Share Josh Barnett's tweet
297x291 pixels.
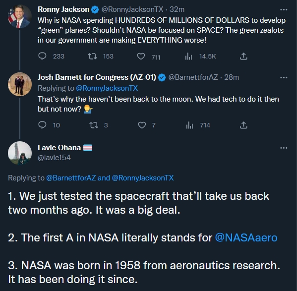coord(243,125)
